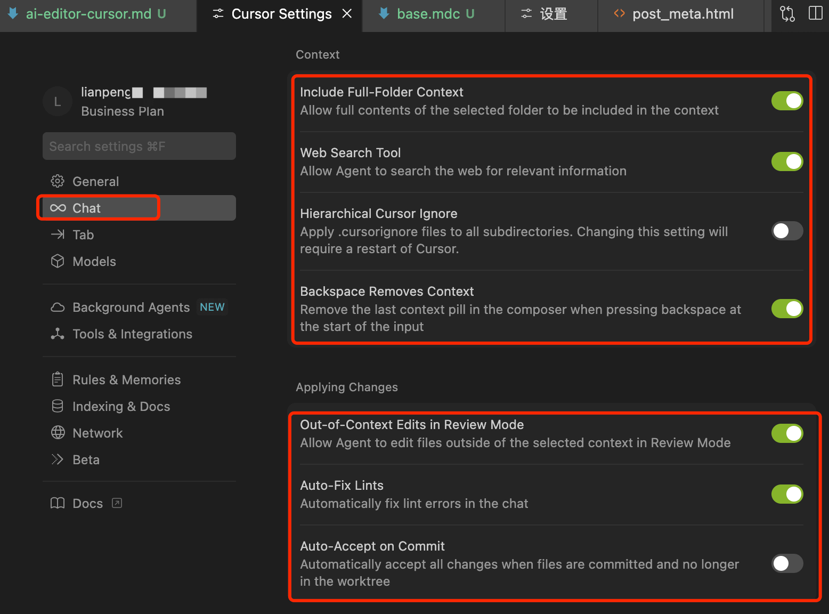
Task: Click the Context section heading
Action: [318, 54]
